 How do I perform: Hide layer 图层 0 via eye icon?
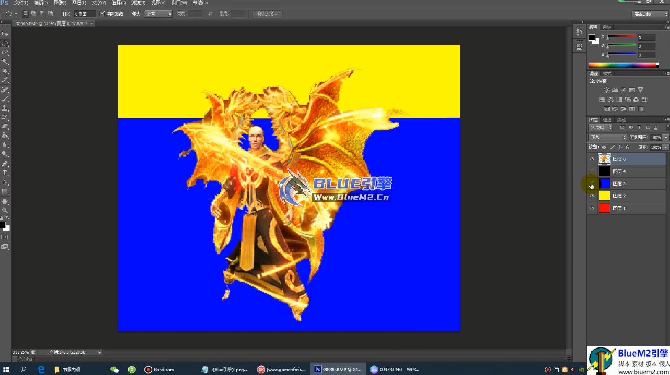[x=592, y=159]
